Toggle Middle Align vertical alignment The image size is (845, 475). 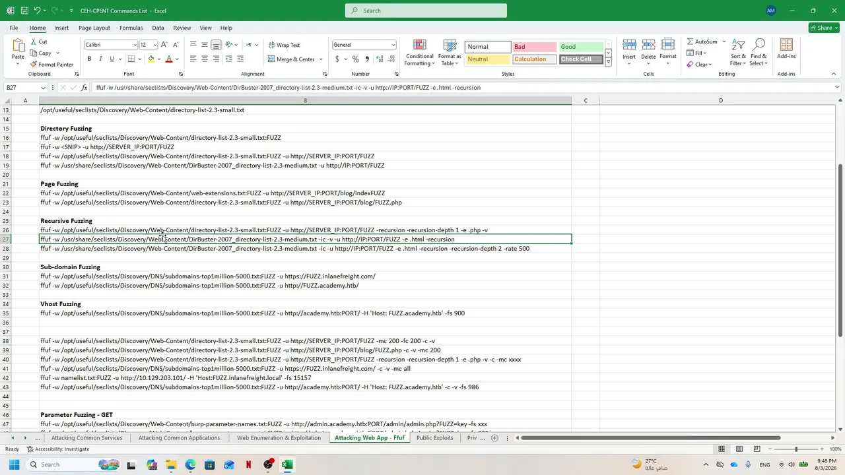pyautogui.click(x=204, y=45)
